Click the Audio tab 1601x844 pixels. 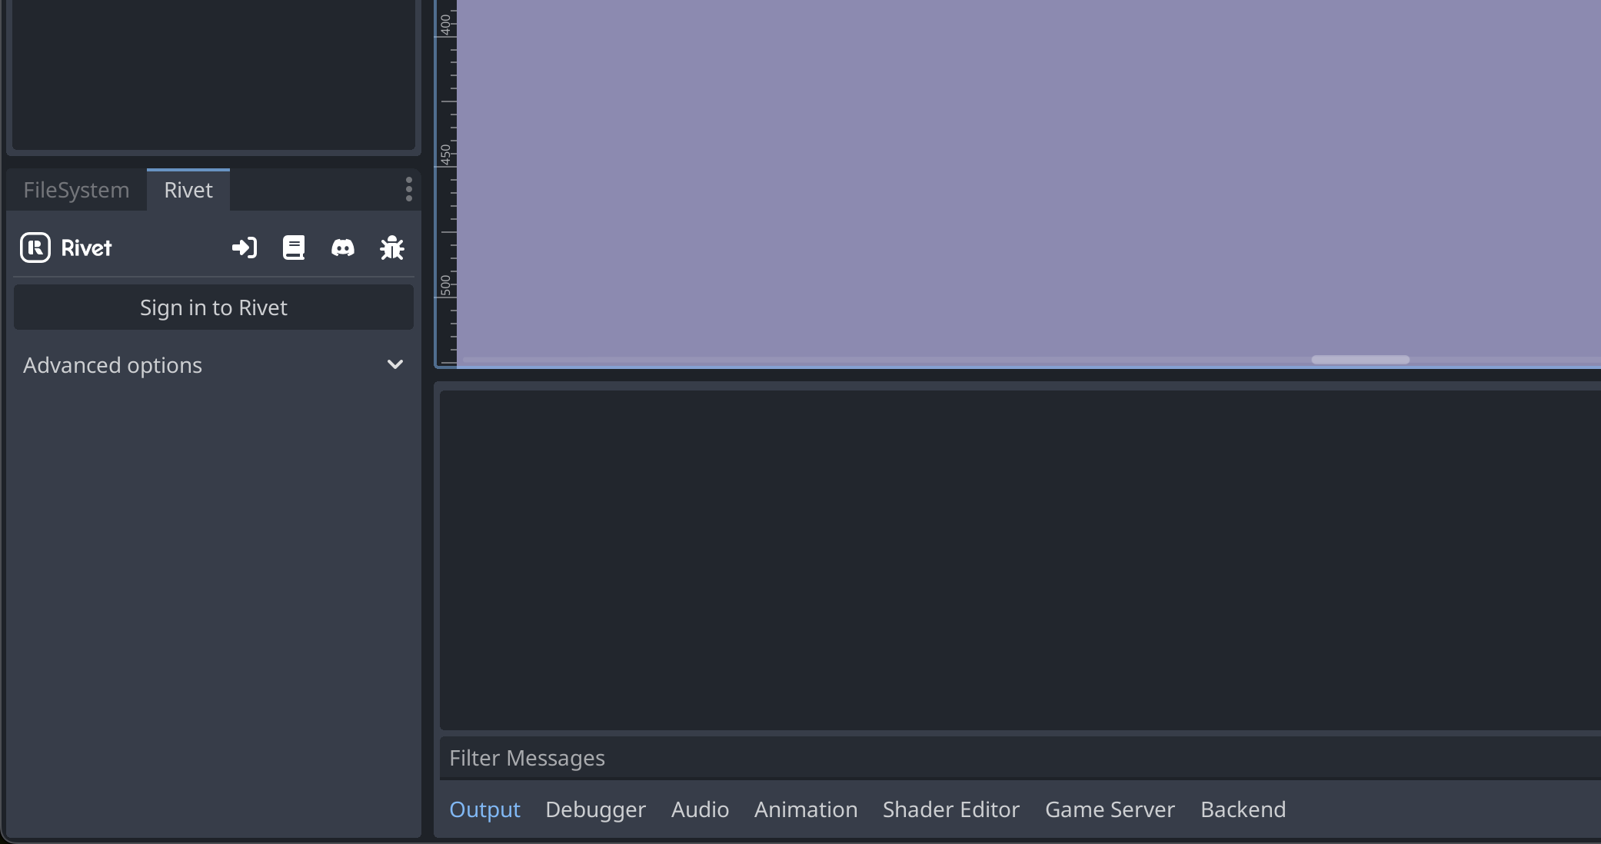tap(700, 809)
